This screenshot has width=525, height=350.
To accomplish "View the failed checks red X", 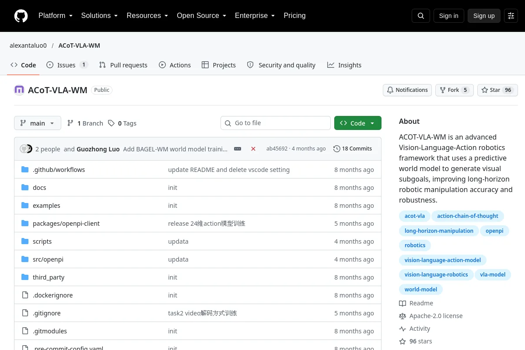I will tap(253, 149).
